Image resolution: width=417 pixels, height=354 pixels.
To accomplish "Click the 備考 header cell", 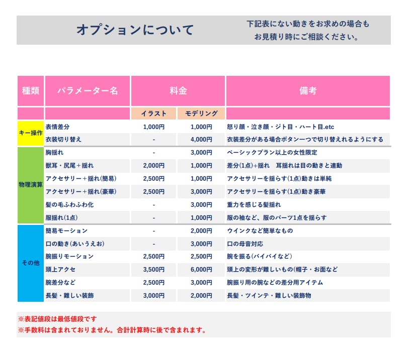I will point(308,91).
